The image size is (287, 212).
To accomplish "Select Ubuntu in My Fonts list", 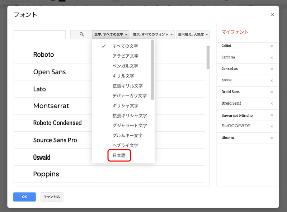I will pyautogui.click(x=228, y=138).
